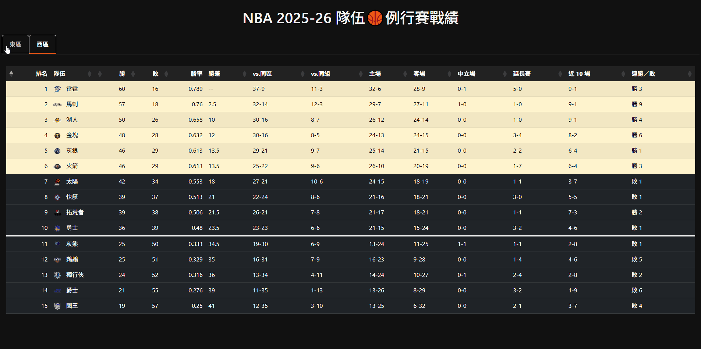Click team name 獨行俠
This screenshot has width=701, height=349.
pyautogui.click(x=75, y=275)
